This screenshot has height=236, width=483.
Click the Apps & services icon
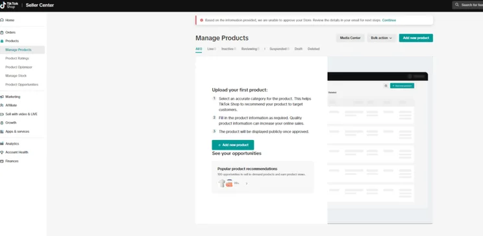pos(2,132)
